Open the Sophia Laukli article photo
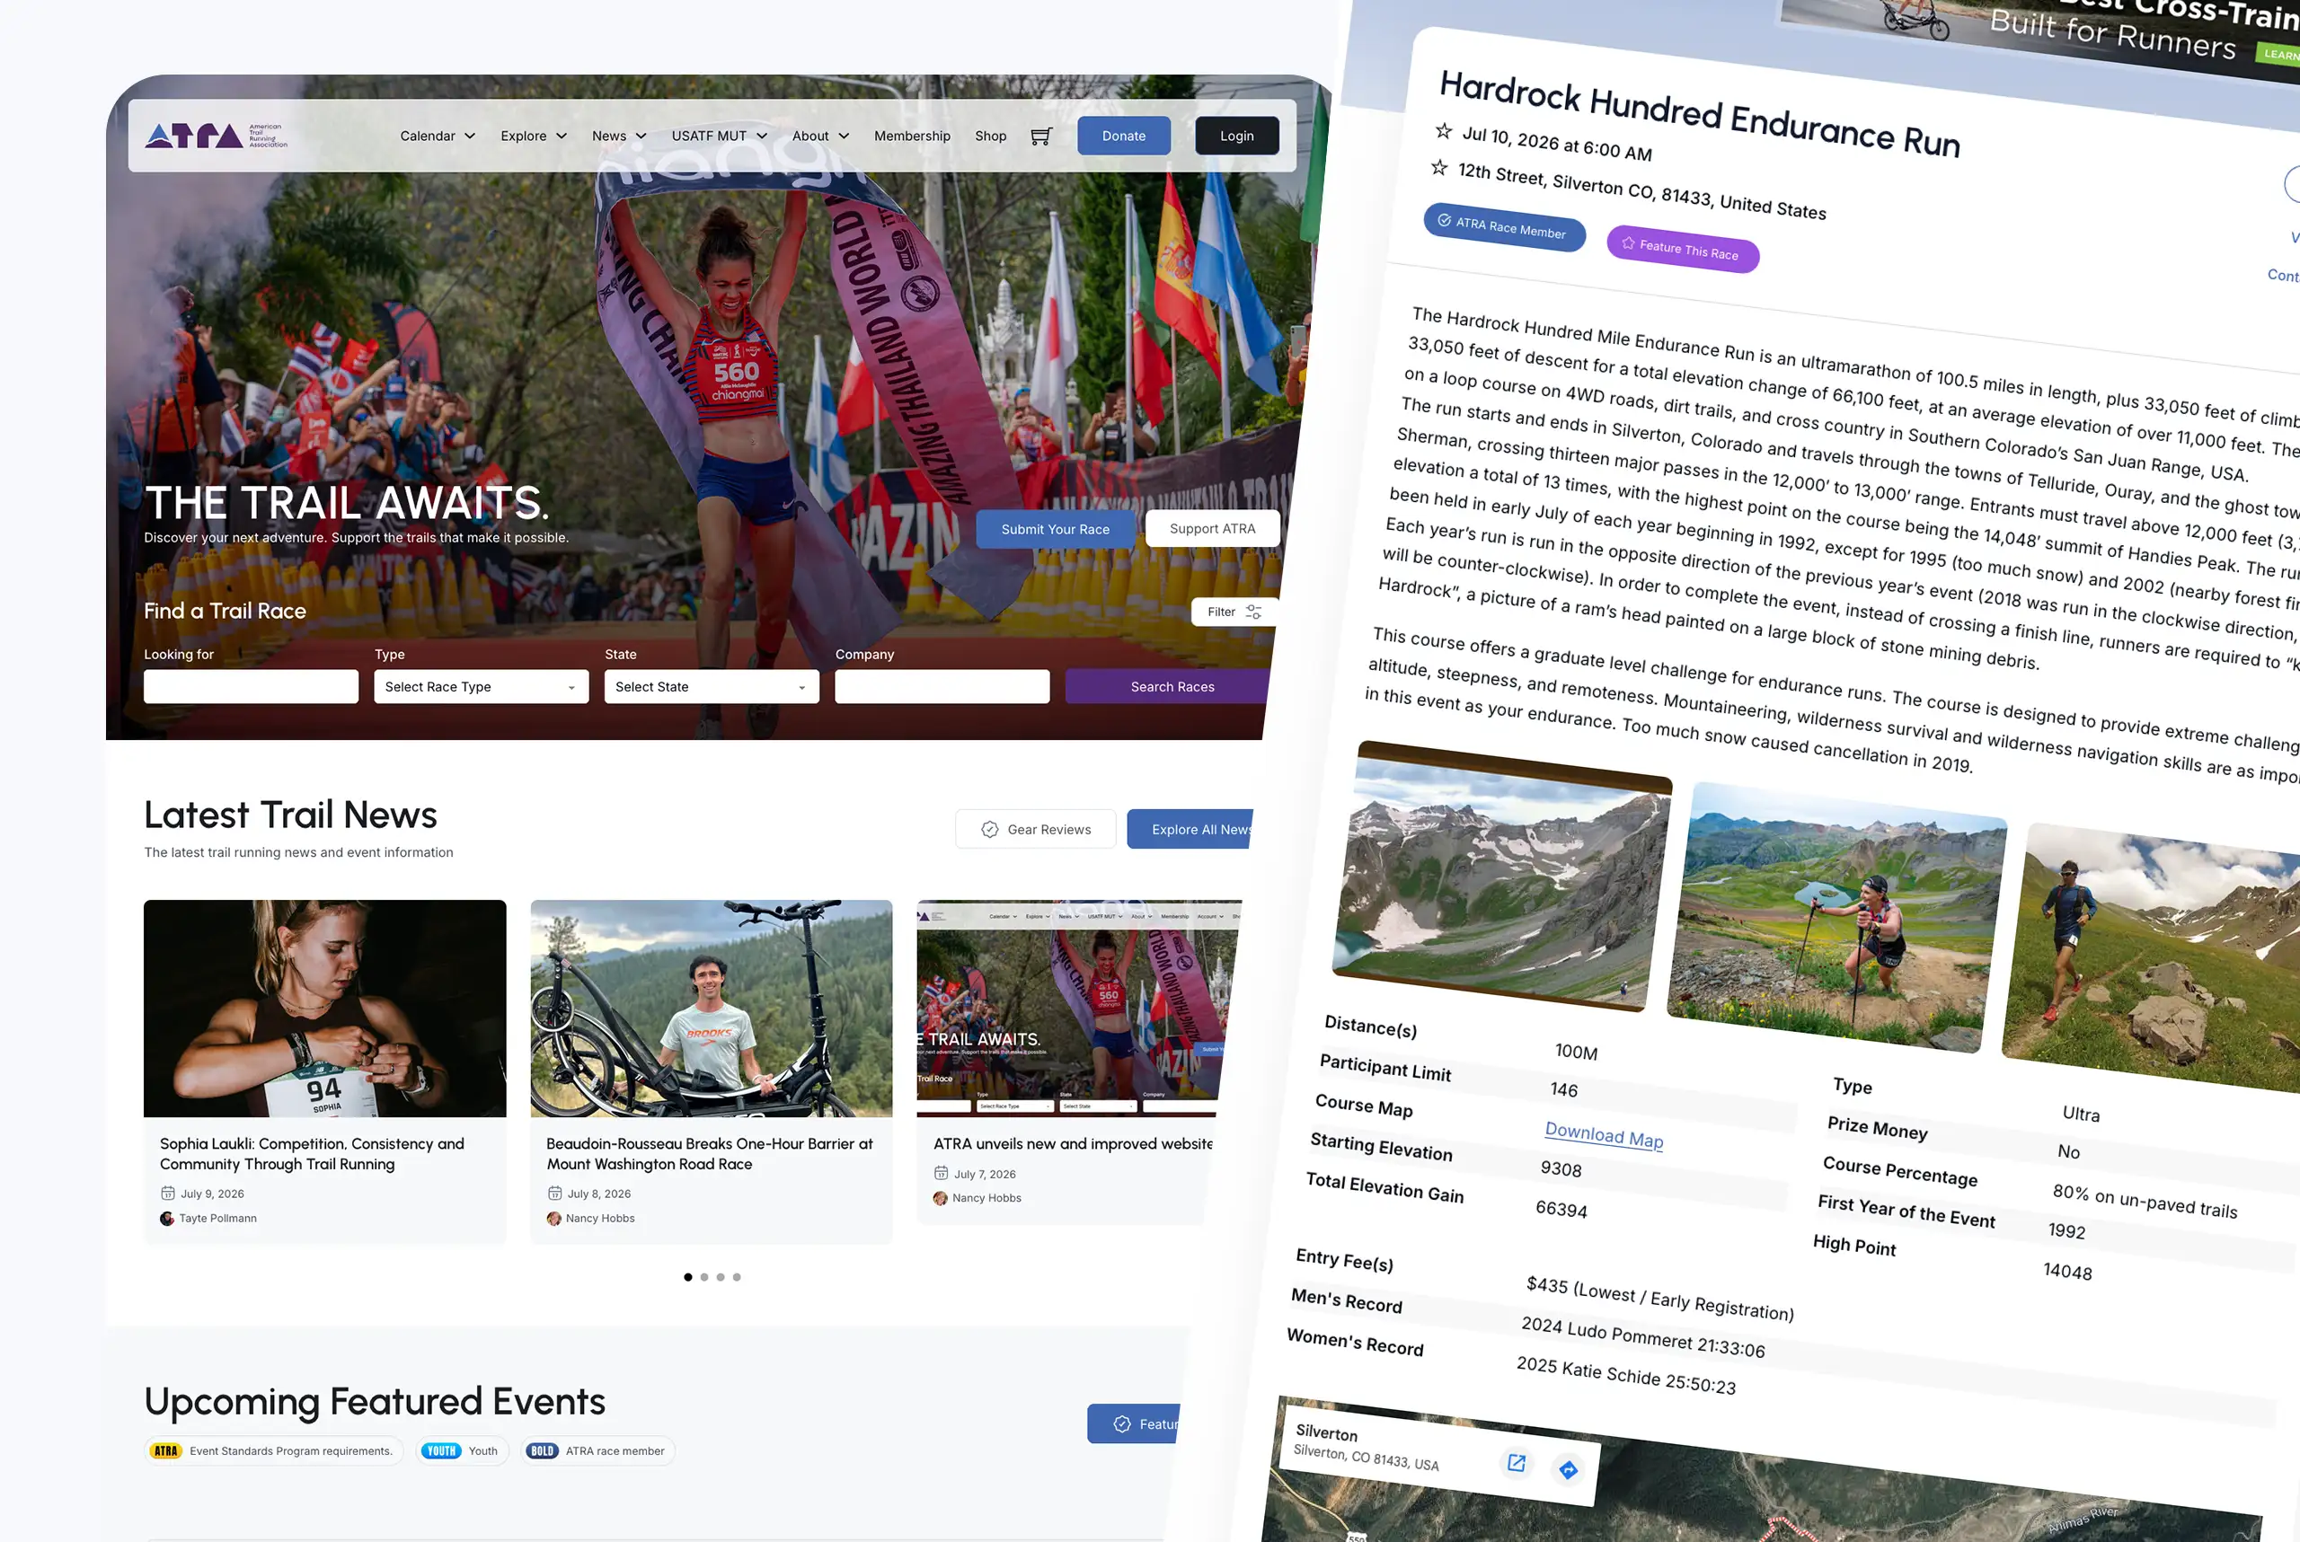Screen dimensions: 2300x1542 click(324, 1008)
